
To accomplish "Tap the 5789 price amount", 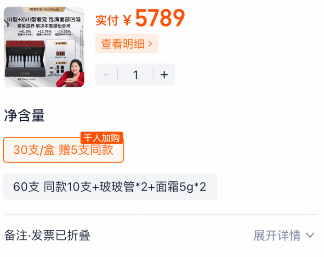I will tap(160, 18).
